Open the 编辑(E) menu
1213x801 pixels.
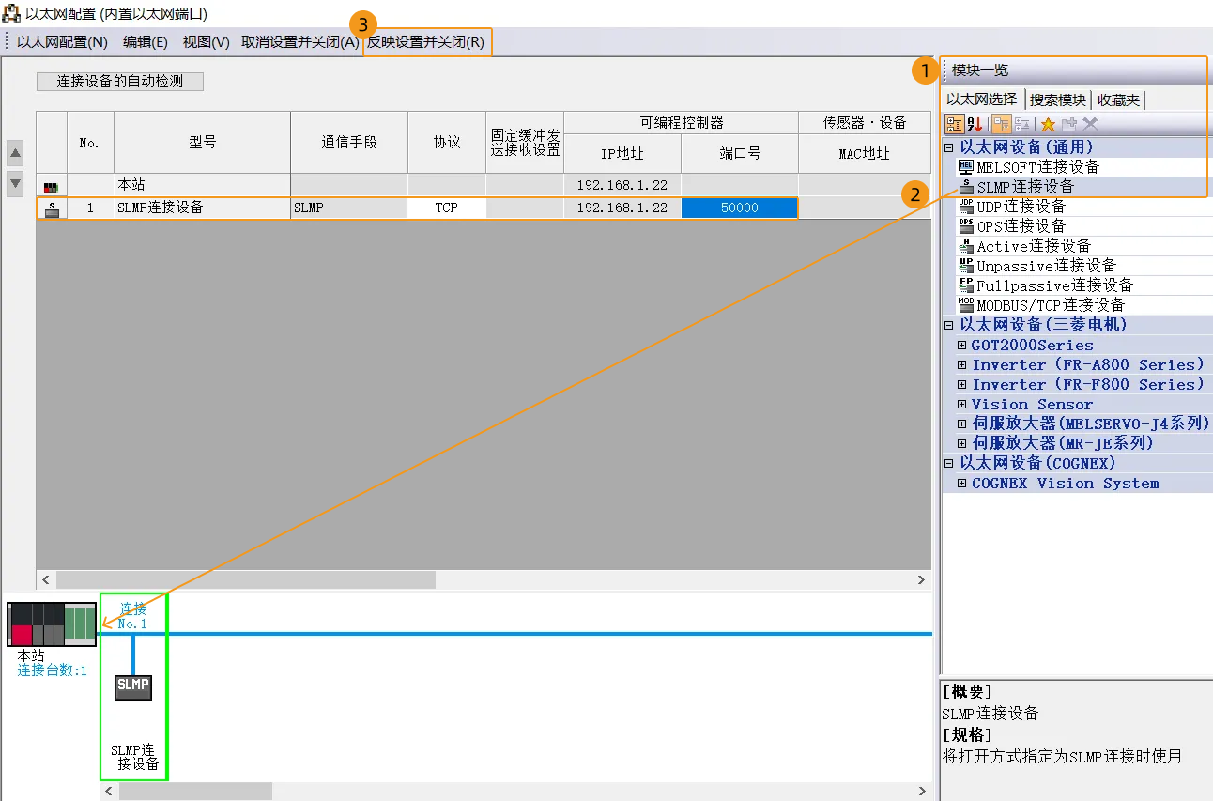(145, 42)
